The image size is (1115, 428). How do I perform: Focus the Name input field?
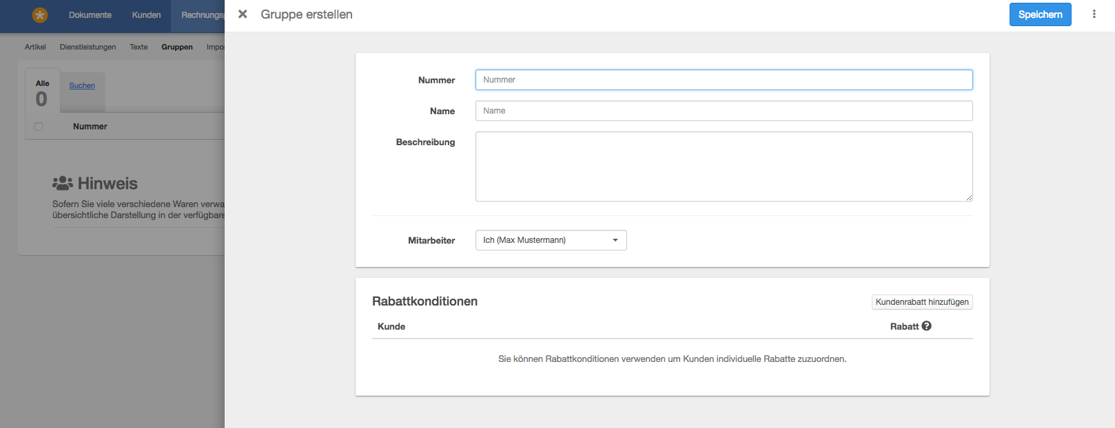[724, 111]
